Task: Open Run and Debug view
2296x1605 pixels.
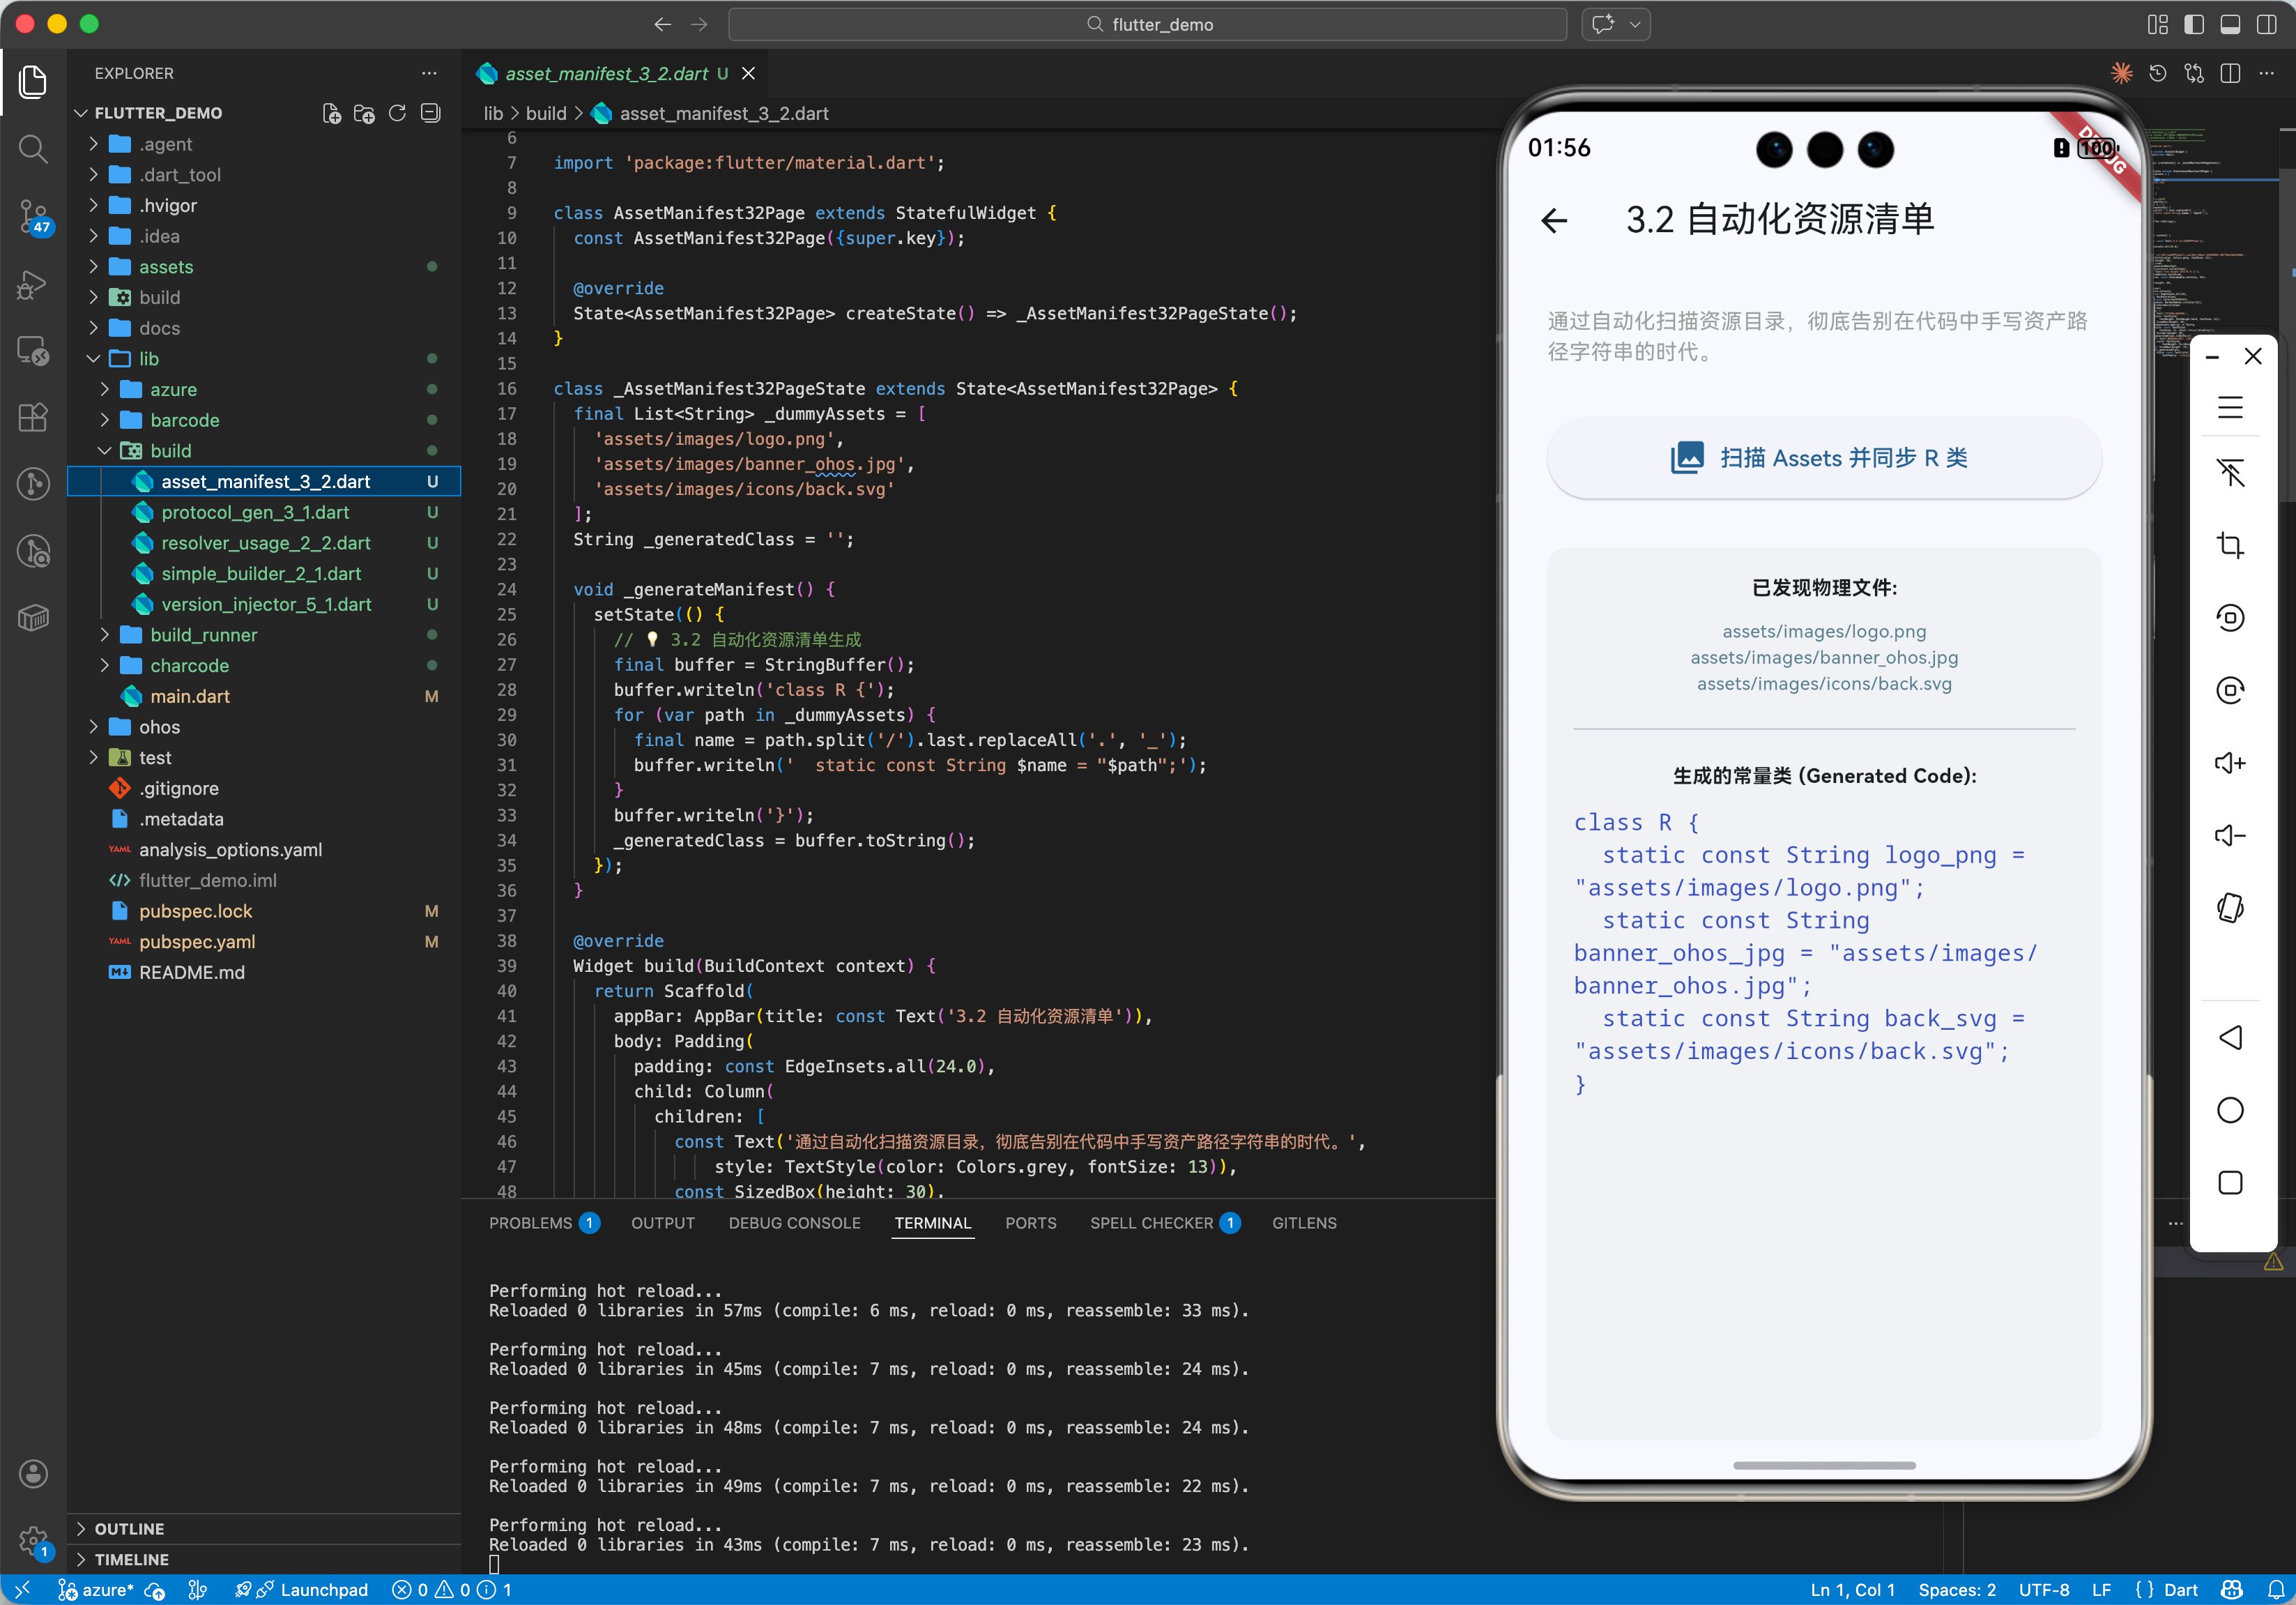Action: [x=33, y=285]
